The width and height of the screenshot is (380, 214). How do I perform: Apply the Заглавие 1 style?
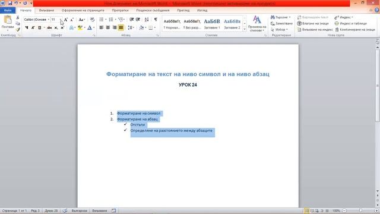[212, 24]
